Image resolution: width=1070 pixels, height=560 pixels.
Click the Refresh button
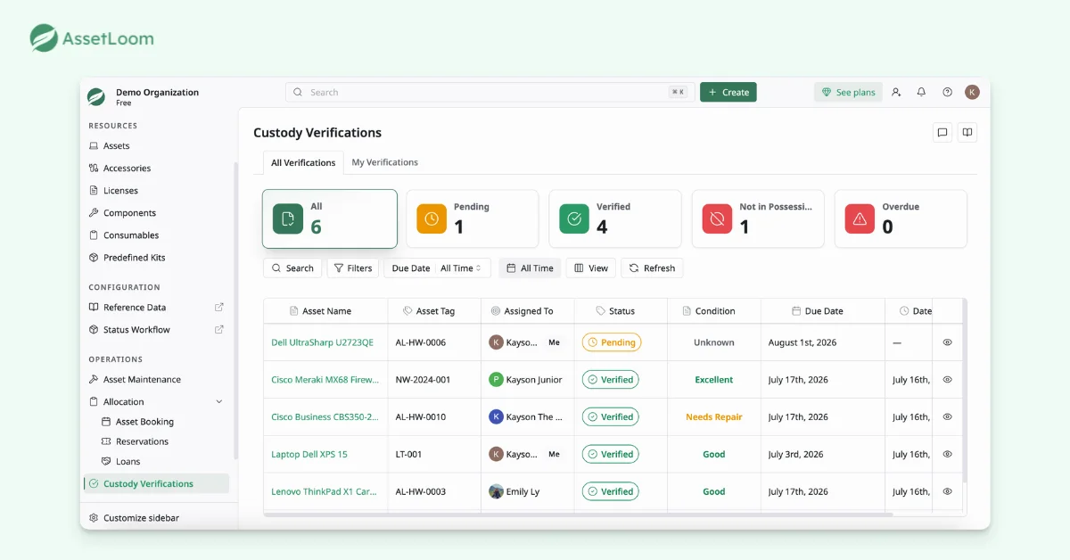(653, 268)
